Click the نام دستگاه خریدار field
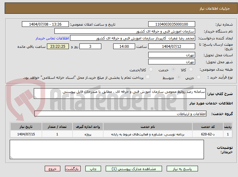238x177 pixels. 125,31
